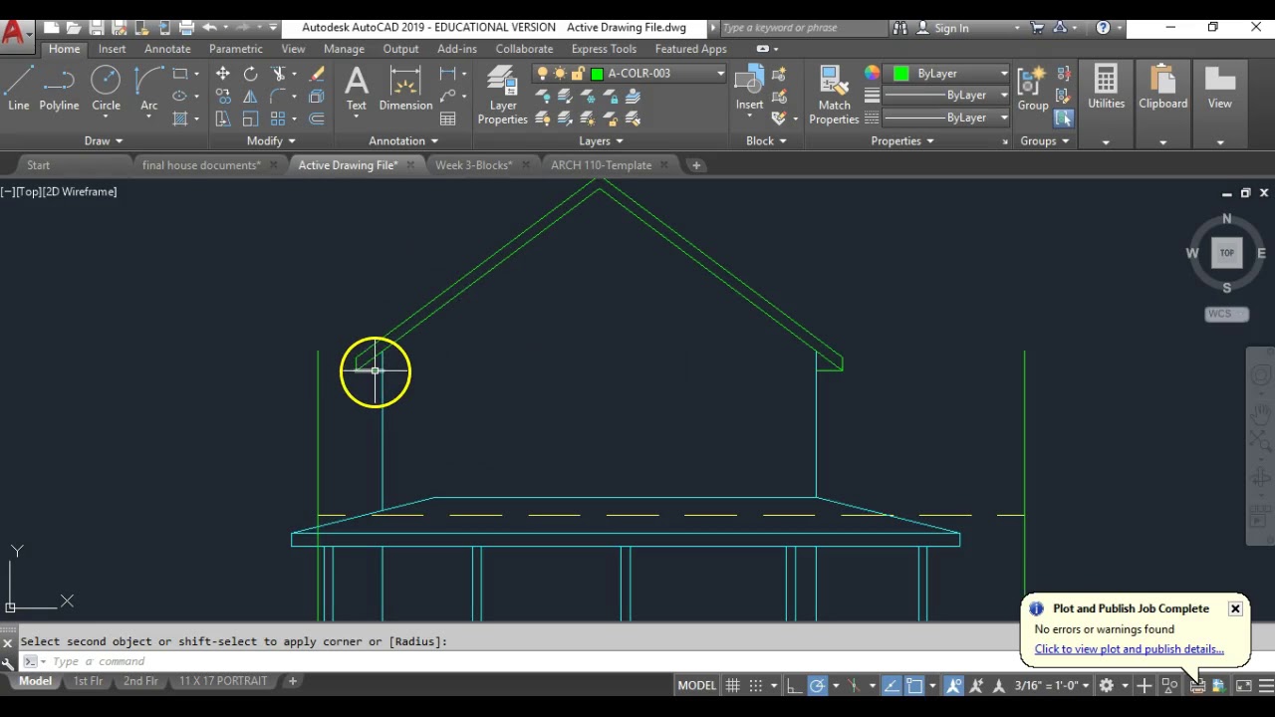Switch to Week 3-Blocks drawing tab
This screenshot has height=717, width=1275.
point(474,165)
